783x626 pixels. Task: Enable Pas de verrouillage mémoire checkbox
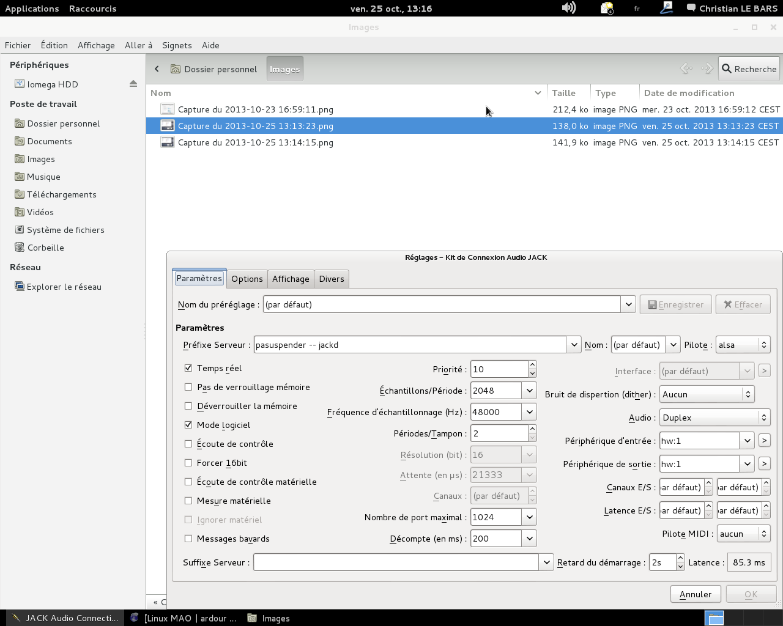pyautogui.click(x=188, y=387)
